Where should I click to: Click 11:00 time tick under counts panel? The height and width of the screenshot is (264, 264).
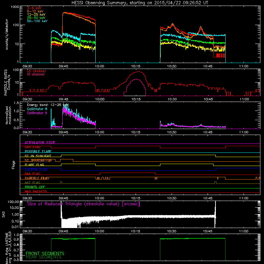[244, 66]
